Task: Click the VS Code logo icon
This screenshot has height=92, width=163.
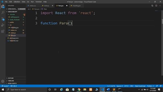Action: 2,2
